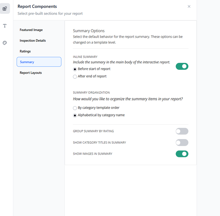Turn on Show Category Titles in Summary
Image resolution: width=220 pixels, height=216 pixels.
[x=182, y=143]
